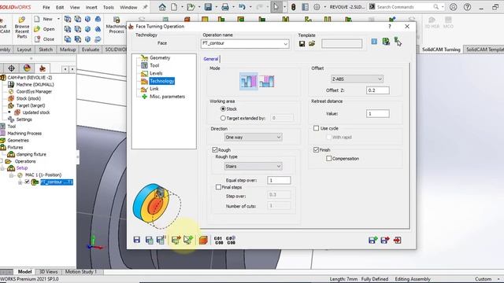This screenshot has width=504, height=283.
Task: Open the Rough type Stairs dropdown
Action: pos(279,166)
